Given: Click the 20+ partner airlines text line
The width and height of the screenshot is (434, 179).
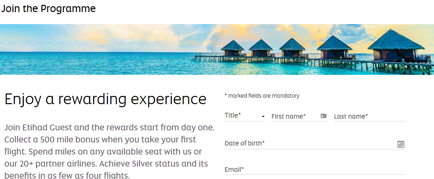Looking at the screenshot, I should pyautogui.click(x=106, y=164).
